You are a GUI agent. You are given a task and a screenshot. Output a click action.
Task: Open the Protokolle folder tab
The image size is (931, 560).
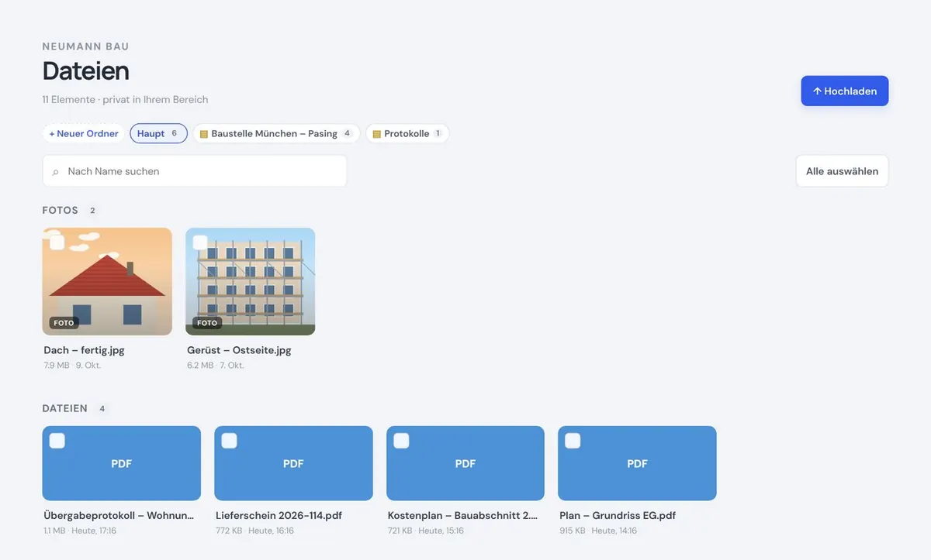[x=407, y=133]
